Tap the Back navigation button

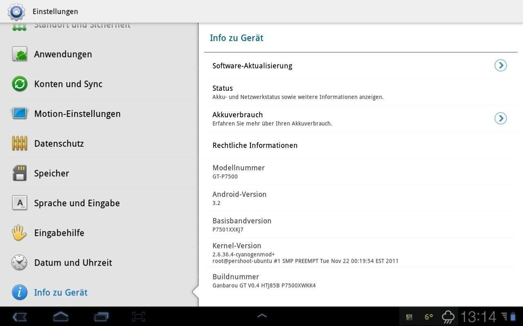click(x=20, y=316)
